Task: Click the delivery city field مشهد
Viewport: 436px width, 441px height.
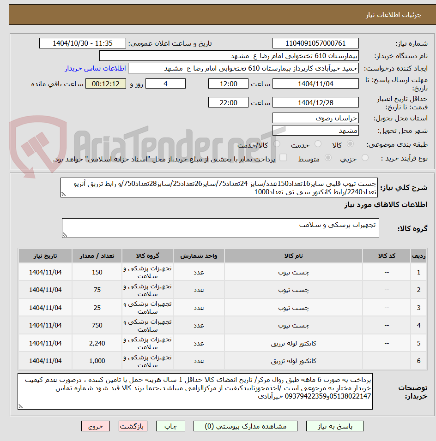Action: pyautogui.click(x=315, y=131)
